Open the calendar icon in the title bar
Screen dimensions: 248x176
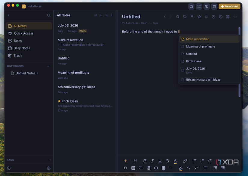pyautogui.click(x=214, y=7)
